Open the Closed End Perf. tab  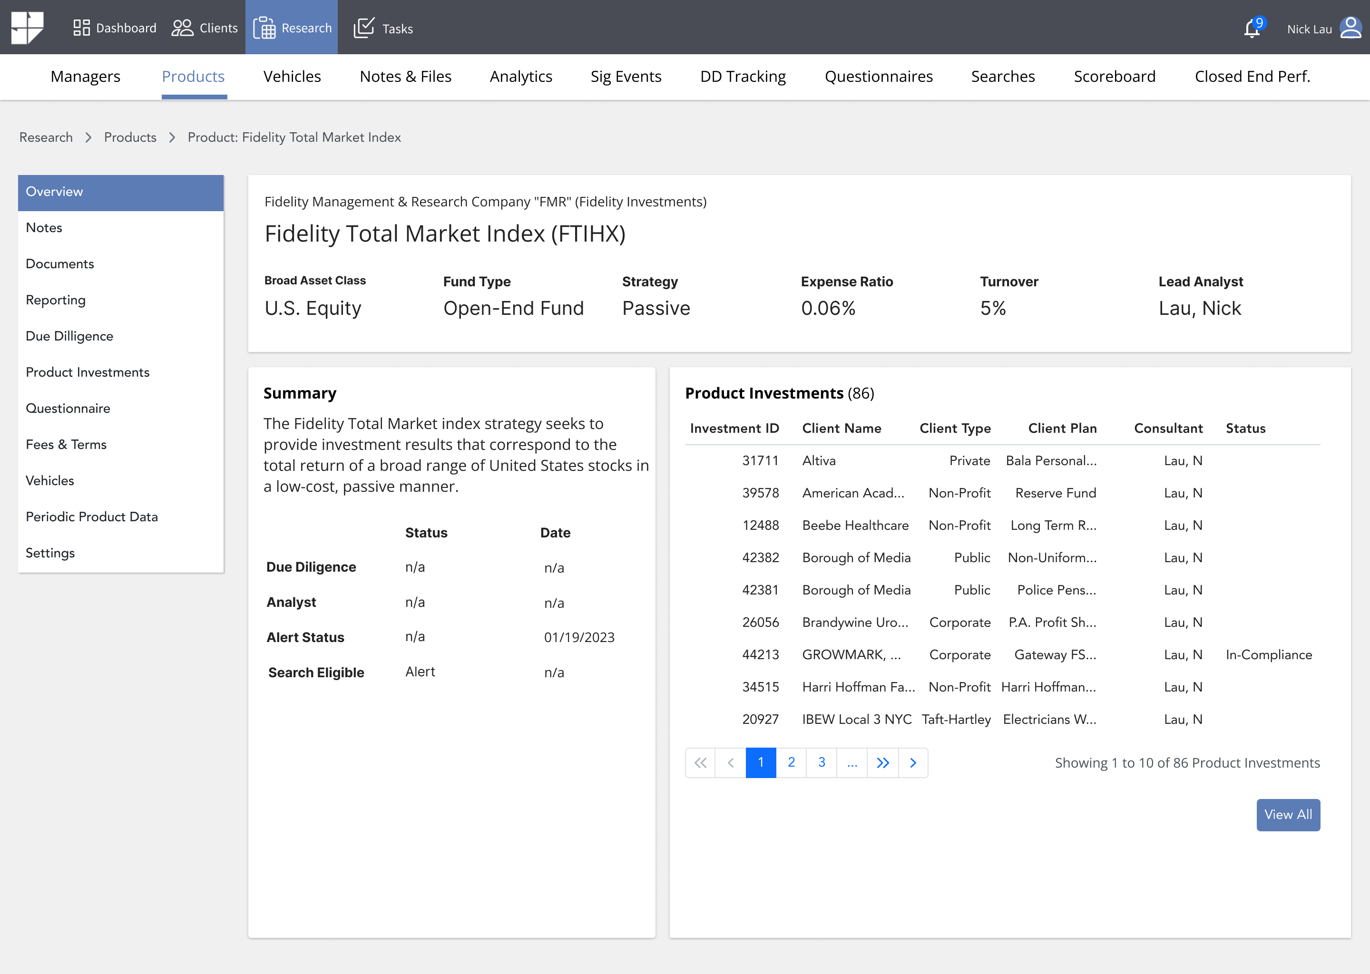pos(1253,76)
